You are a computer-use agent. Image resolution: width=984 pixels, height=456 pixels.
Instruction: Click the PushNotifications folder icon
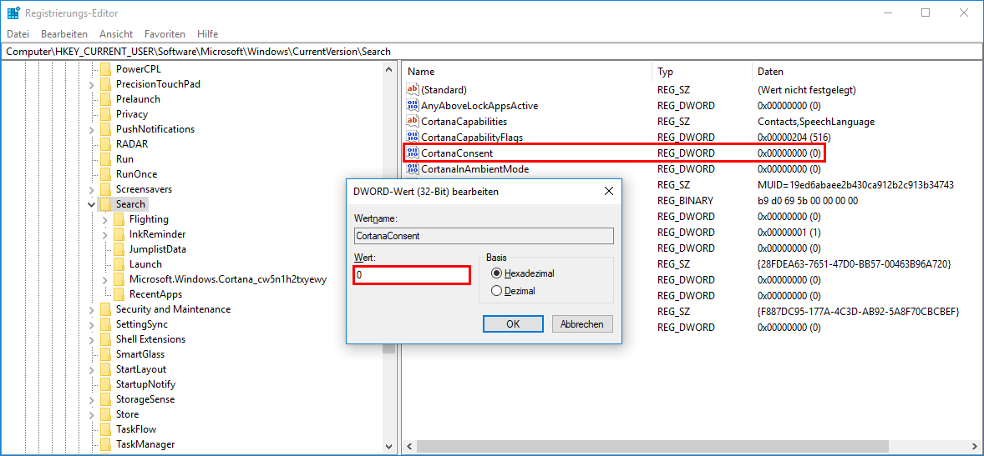[x=105, y=129]
